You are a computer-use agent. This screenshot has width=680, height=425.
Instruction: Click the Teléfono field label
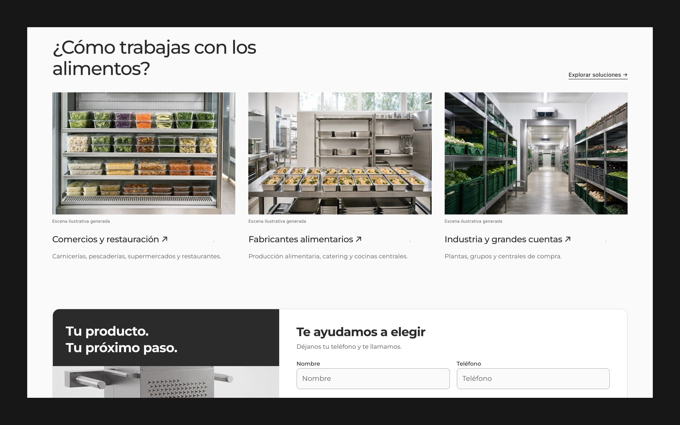469,364
